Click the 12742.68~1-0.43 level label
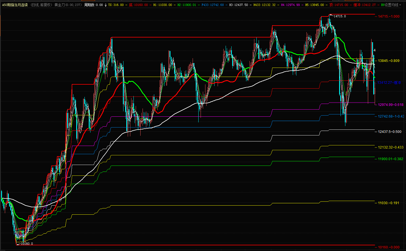 [x=391, y=116]
